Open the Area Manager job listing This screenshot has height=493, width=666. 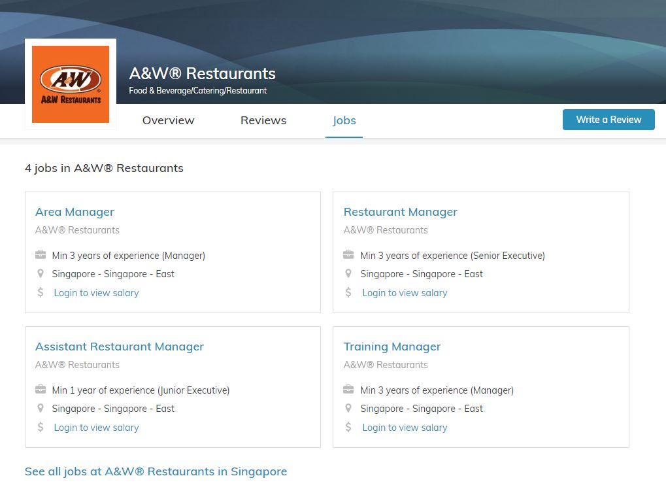click(75, 212)
